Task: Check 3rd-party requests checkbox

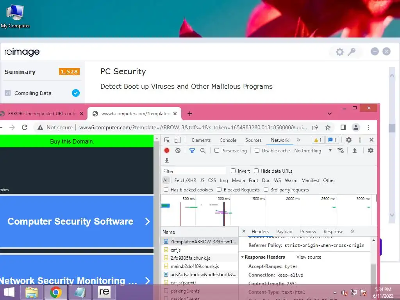Action: [266, 189]
